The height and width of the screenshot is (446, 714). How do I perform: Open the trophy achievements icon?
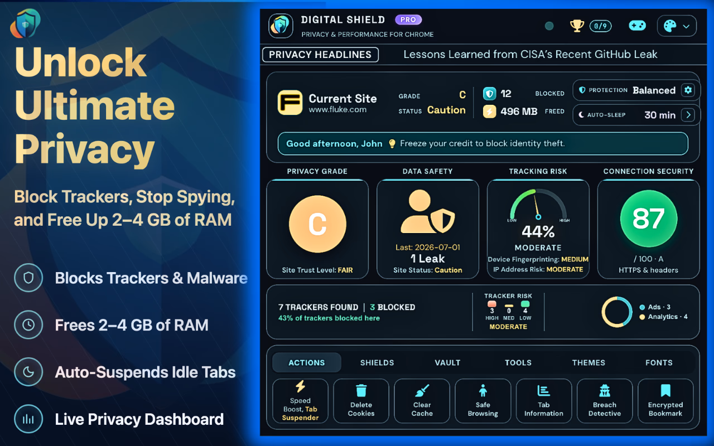pos(577,26)
